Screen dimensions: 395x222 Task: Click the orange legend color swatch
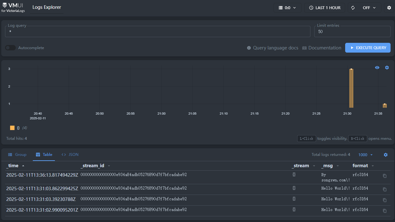click(x=12, y=128)
